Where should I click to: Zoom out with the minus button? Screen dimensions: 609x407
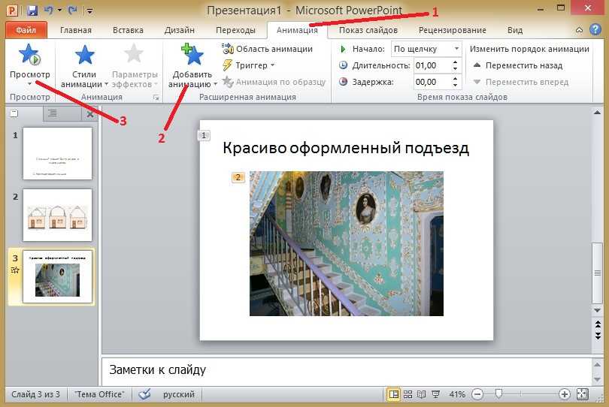[x=477, y=394]
